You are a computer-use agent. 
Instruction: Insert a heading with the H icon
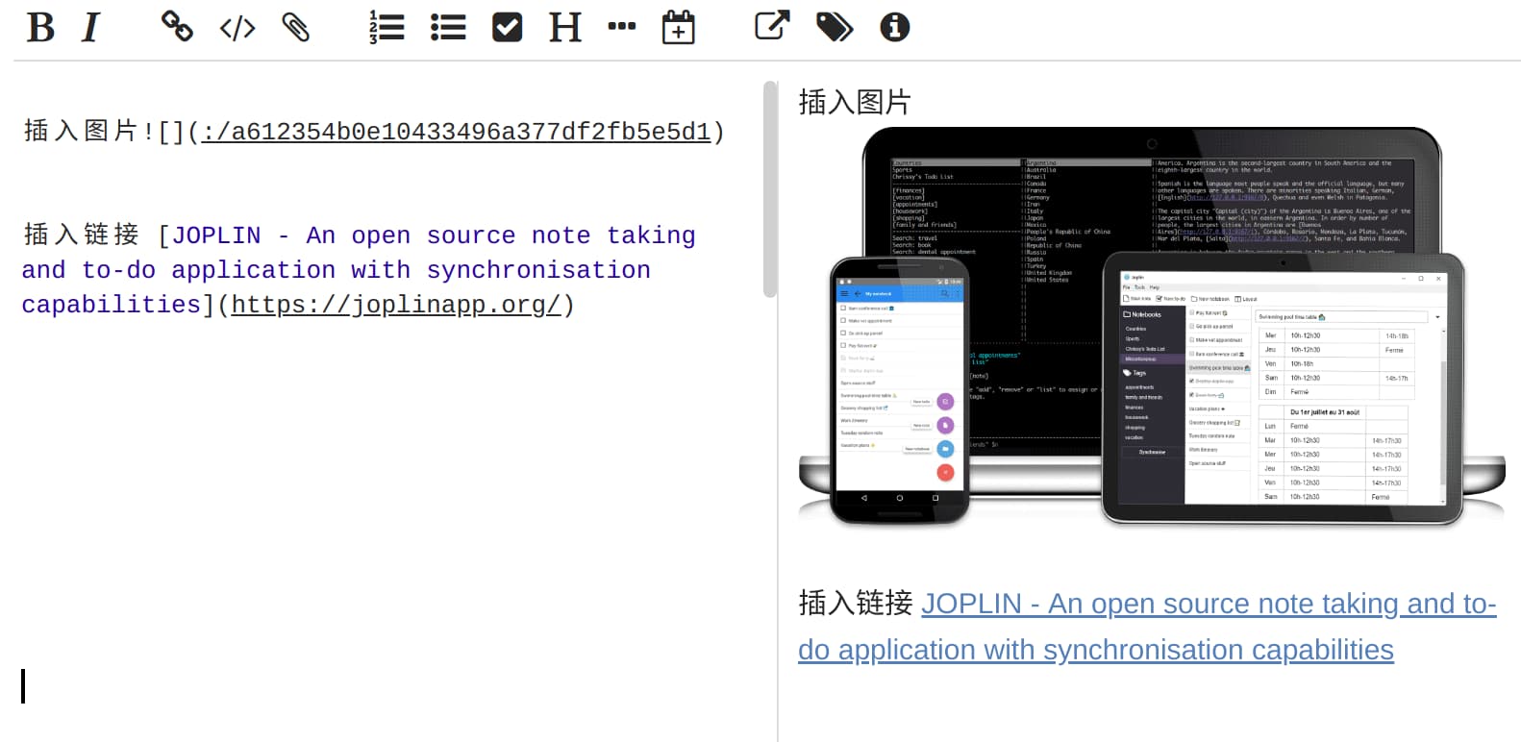pyautogui.click(x=565, y=28)
